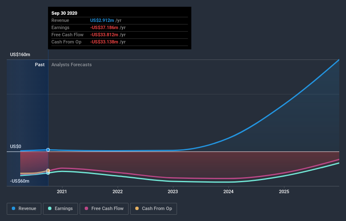Click the Earnings teal data point marker
This screenshot has height=221, width=346.
pos(48,173)
